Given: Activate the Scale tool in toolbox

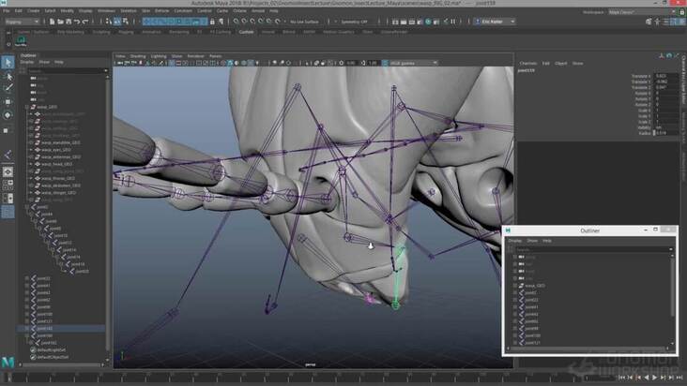Looking at the screenshot, I should [8, 130].
